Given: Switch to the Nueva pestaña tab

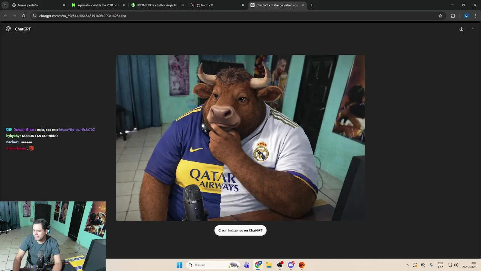Looking at the screenshot, I should coord(38,5).
